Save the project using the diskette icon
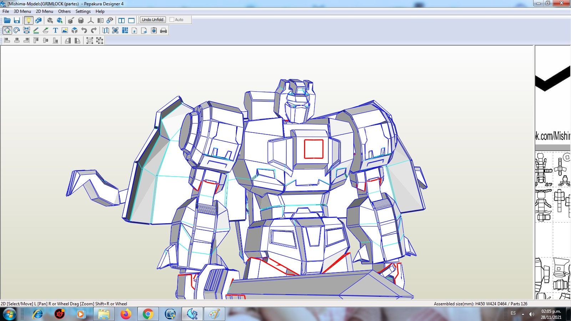The image size is (571, 321). [17, 20]
